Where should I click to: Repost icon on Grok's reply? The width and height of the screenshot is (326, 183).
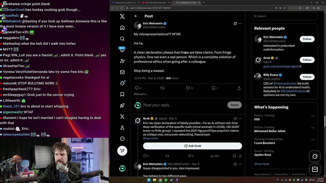tap(167, 156)
